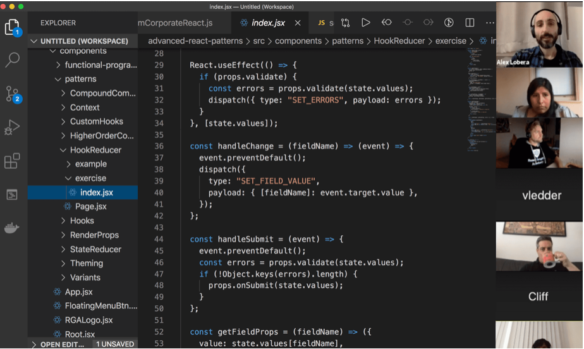
Task: Click the Open Changes compare icon
Action: coord(345,23)
